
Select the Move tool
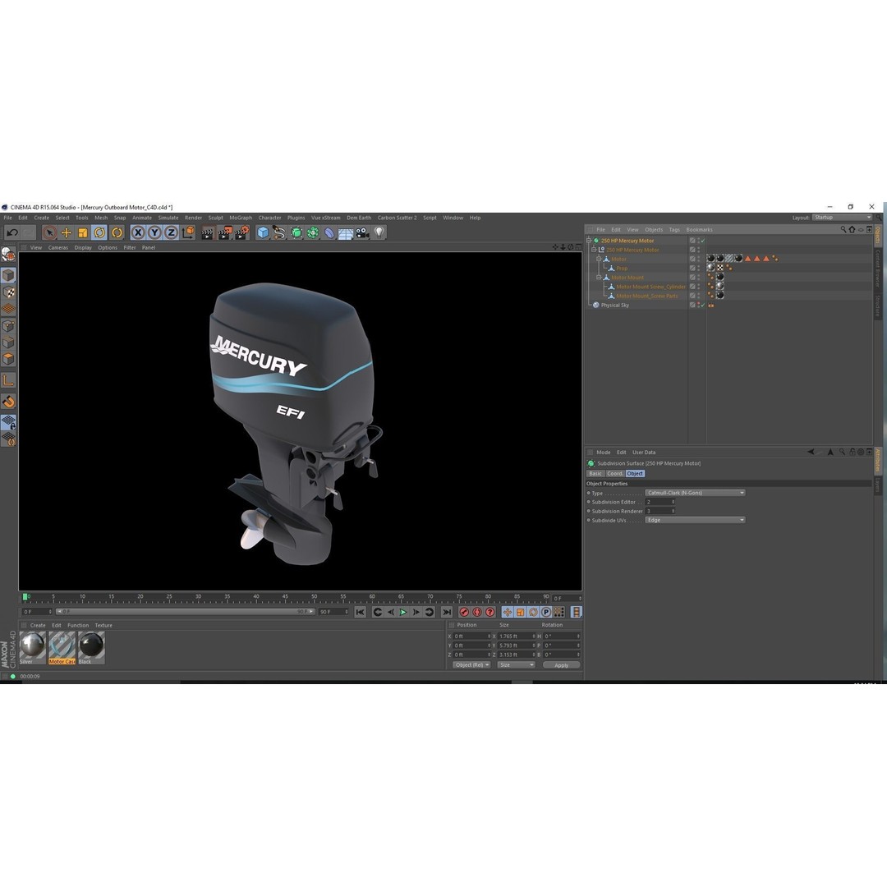coord(67,232)
